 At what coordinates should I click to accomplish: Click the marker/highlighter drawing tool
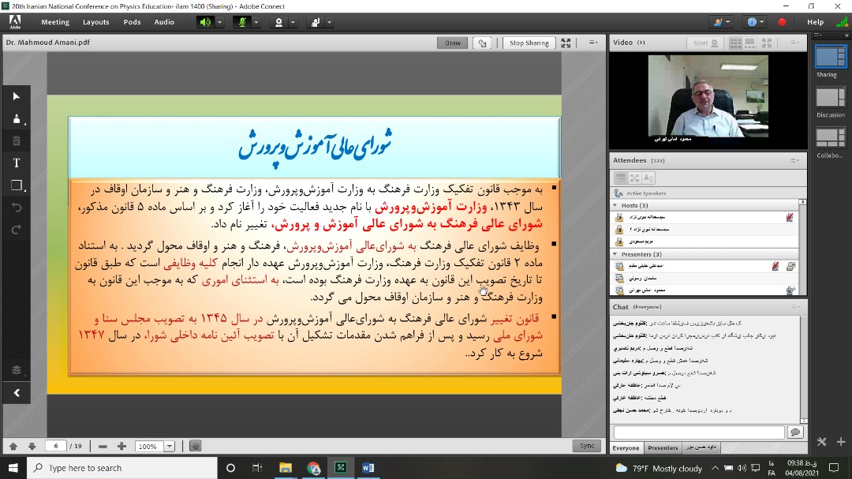tap(17, 119)
